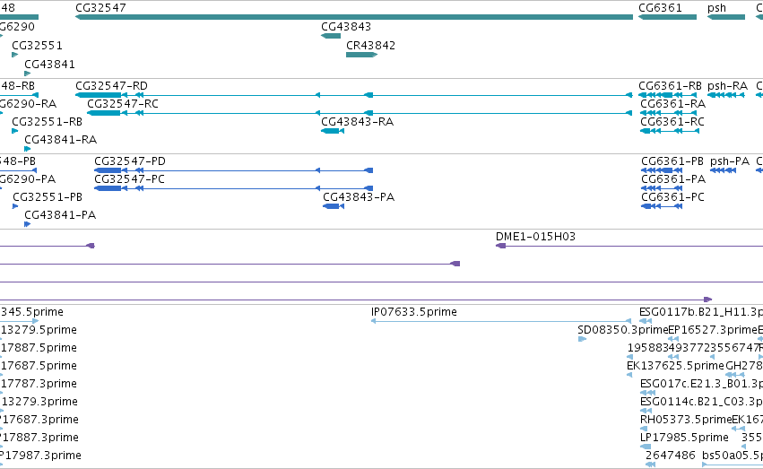Select the CG6290-RA transcript
This screenshot has height=469, width=763.
(2, 113)
